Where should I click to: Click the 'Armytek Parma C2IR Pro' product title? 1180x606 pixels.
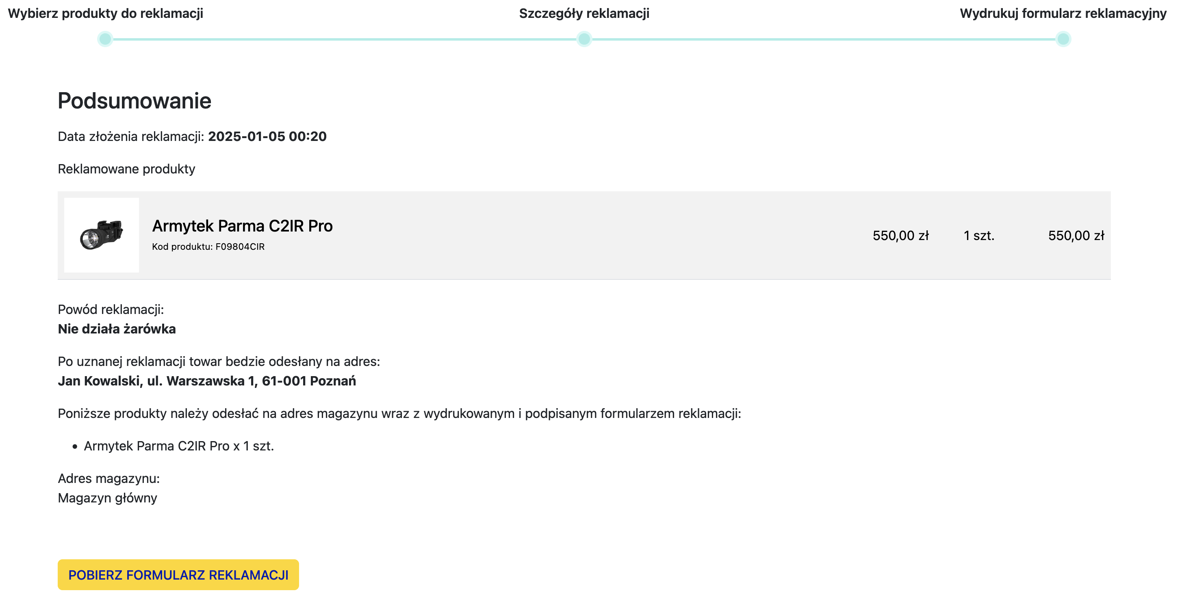pos(242,226)
